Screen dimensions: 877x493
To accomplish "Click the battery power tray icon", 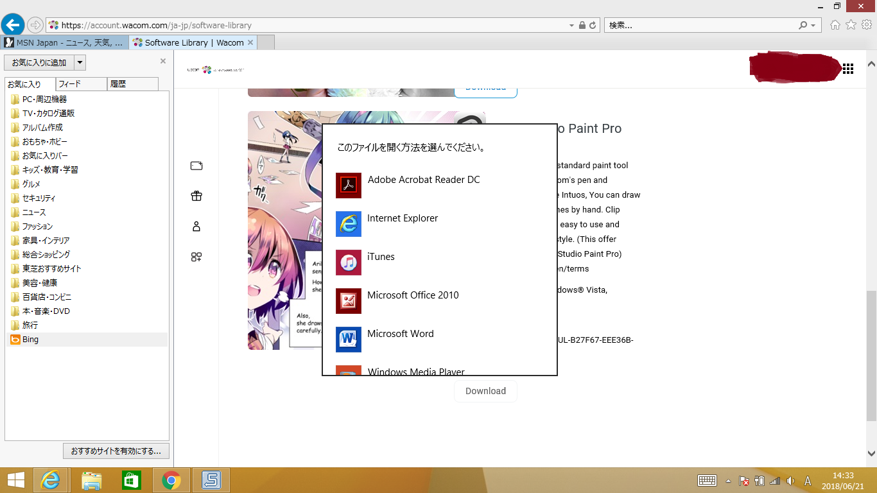I will [760, 481].
